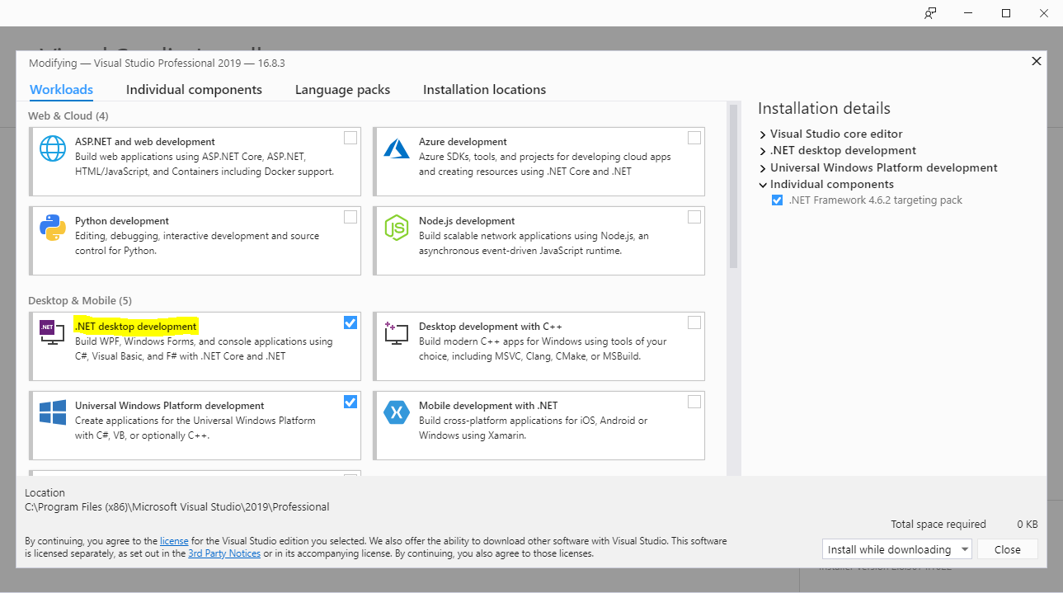Open the Install while downloading dropdown
The height and width of the screenshot is (593, 1063).
(896, 549)
